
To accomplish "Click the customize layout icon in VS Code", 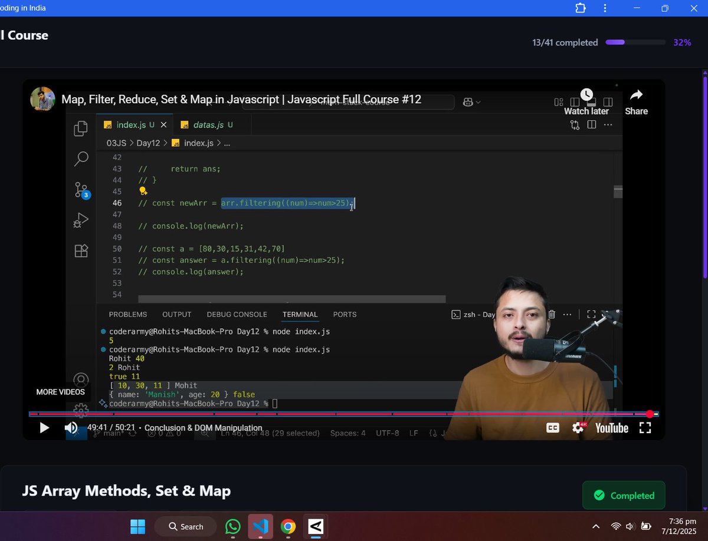I will 559,102.
